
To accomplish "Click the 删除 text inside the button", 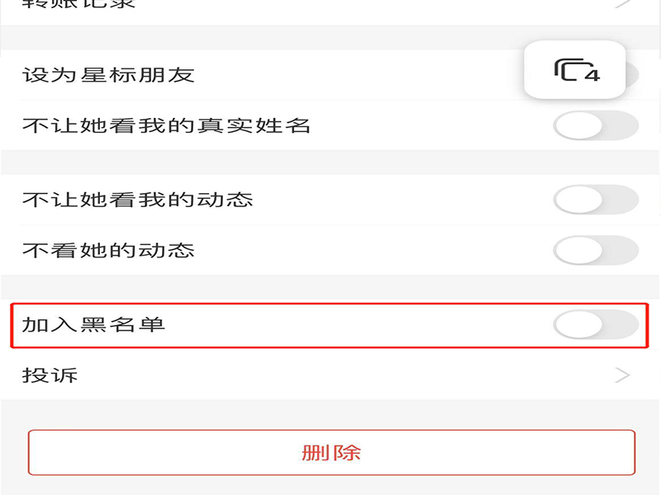I will tap(331, 452).
